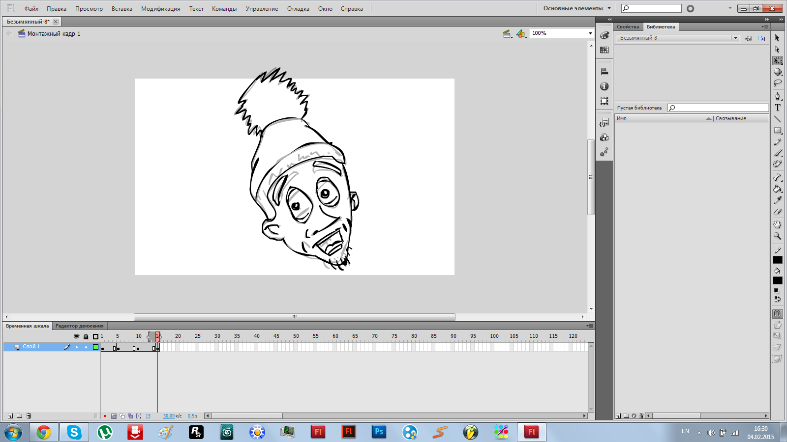787x442 pixels.
Task: Open the Align panel icon
Action: (x=604, y=72)
